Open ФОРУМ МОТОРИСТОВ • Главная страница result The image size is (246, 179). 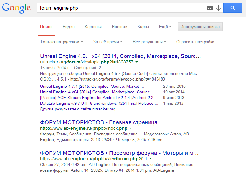click(x=99, y=122)
